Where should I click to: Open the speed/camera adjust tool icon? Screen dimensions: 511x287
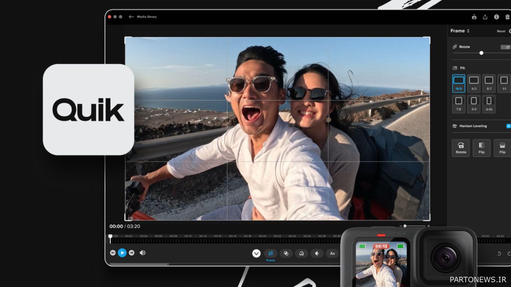301,254
